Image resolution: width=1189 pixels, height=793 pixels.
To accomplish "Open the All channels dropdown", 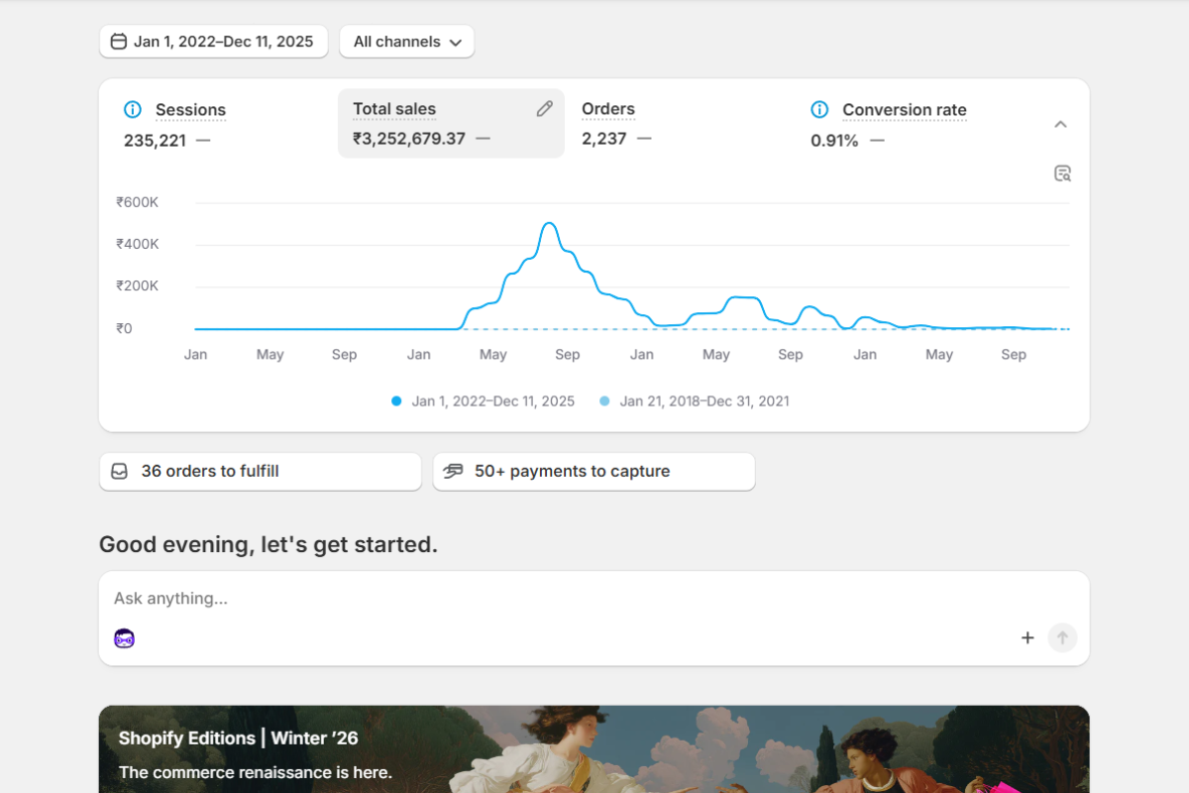I will 407,42.
